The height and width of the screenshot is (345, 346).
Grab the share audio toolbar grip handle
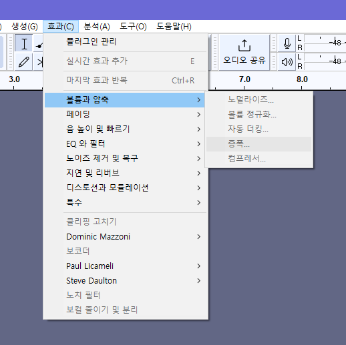(x=215, y=52)
